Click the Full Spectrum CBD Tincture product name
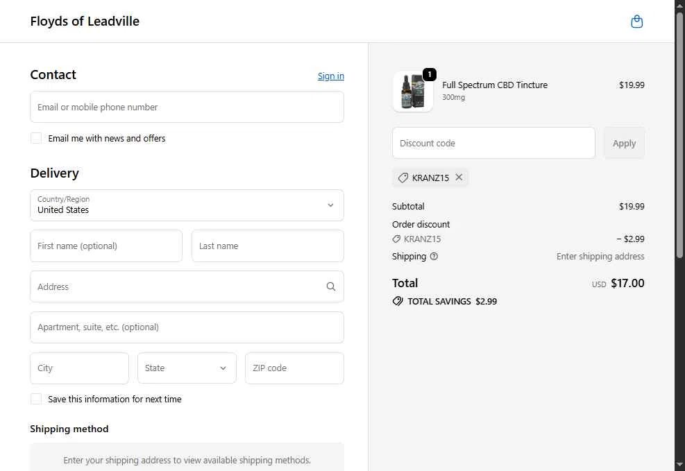This screenshot has width=685, height=471. click(x=495, y=85)
